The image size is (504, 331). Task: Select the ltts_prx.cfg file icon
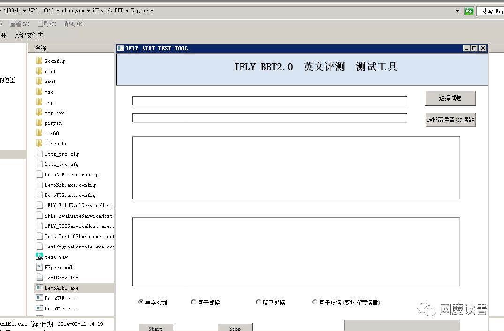39,154
